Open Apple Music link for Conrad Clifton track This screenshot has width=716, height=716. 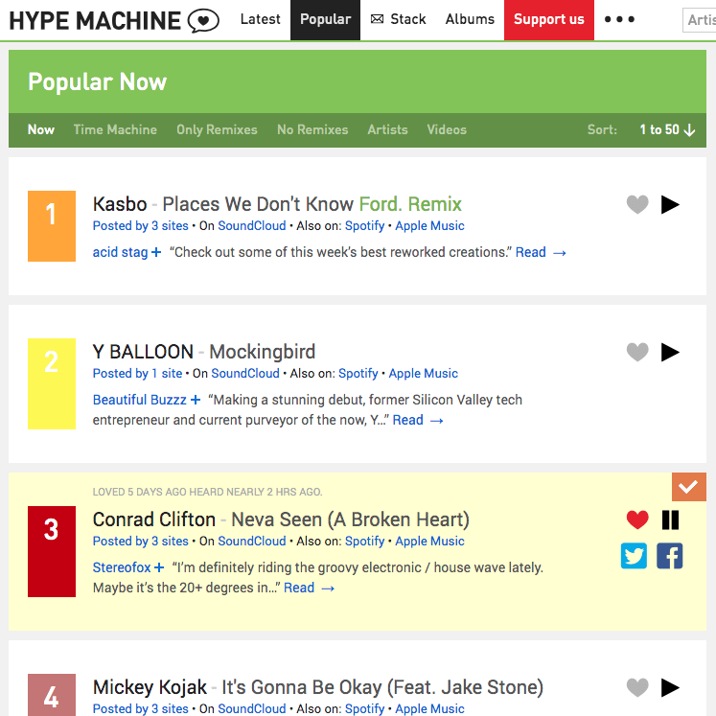click(429, 541)
